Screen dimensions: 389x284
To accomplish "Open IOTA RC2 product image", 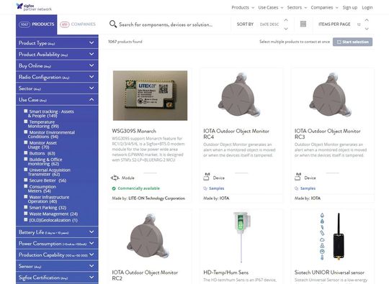I will [x=148, y=237].
